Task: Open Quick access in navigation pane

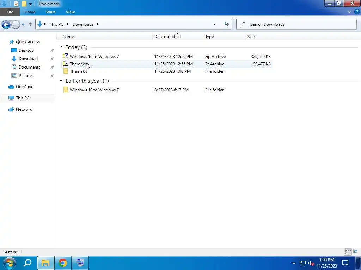Action: point(27,42)
